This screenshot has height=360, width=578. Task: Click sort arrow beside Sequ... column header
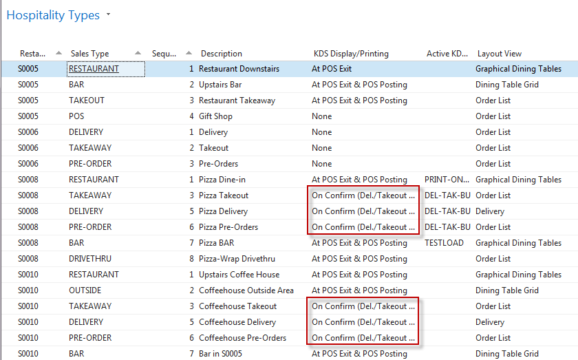[x=187, y=54]
